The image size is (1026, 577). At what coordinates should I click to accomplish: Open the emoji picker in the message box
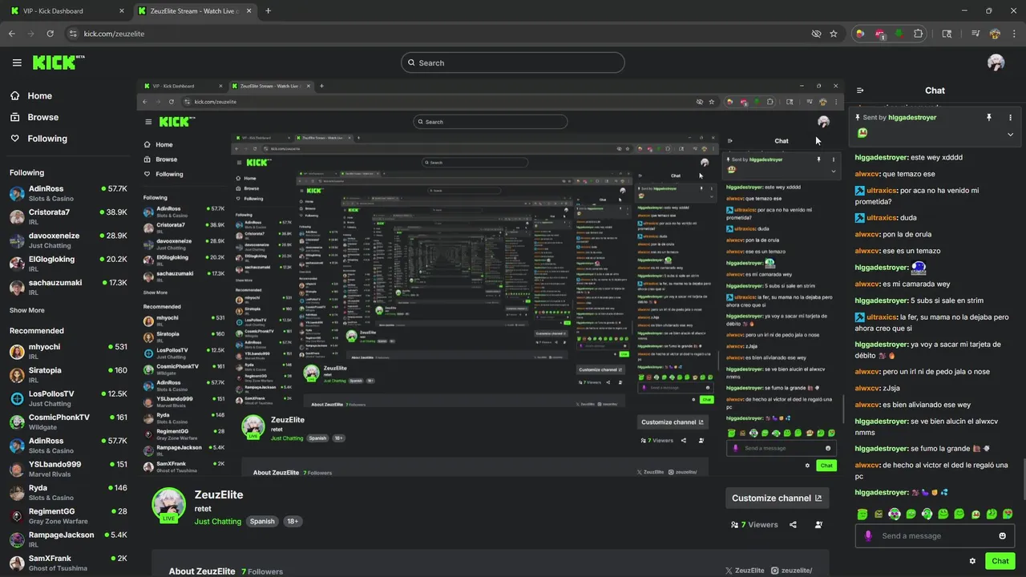pyautogui.click(x=1002, y=535)
